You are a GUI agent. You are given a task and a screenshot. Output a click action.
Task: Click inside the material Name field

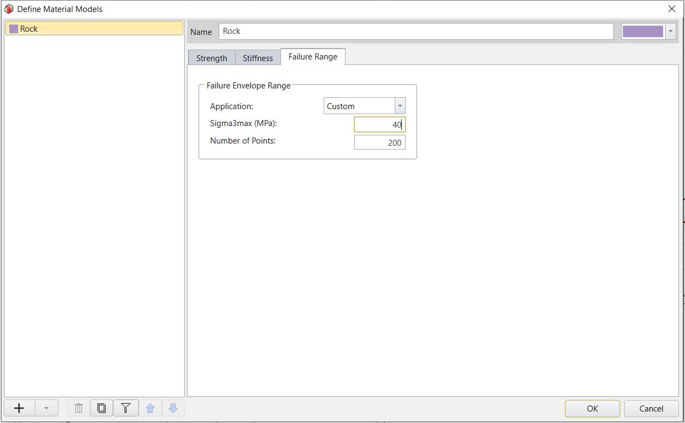pos(415,31)
